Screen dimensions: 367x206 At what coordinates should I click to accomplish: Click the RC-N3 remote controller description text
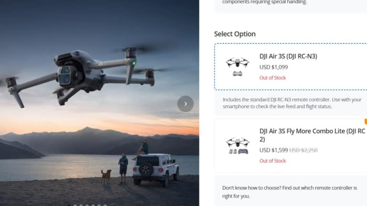[x=292, y=103]
